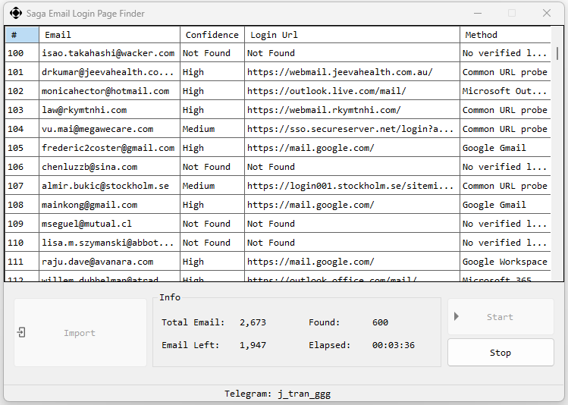Click the login001.stockholm.se URL cell

pyautogui.click(x=352, y=186)
